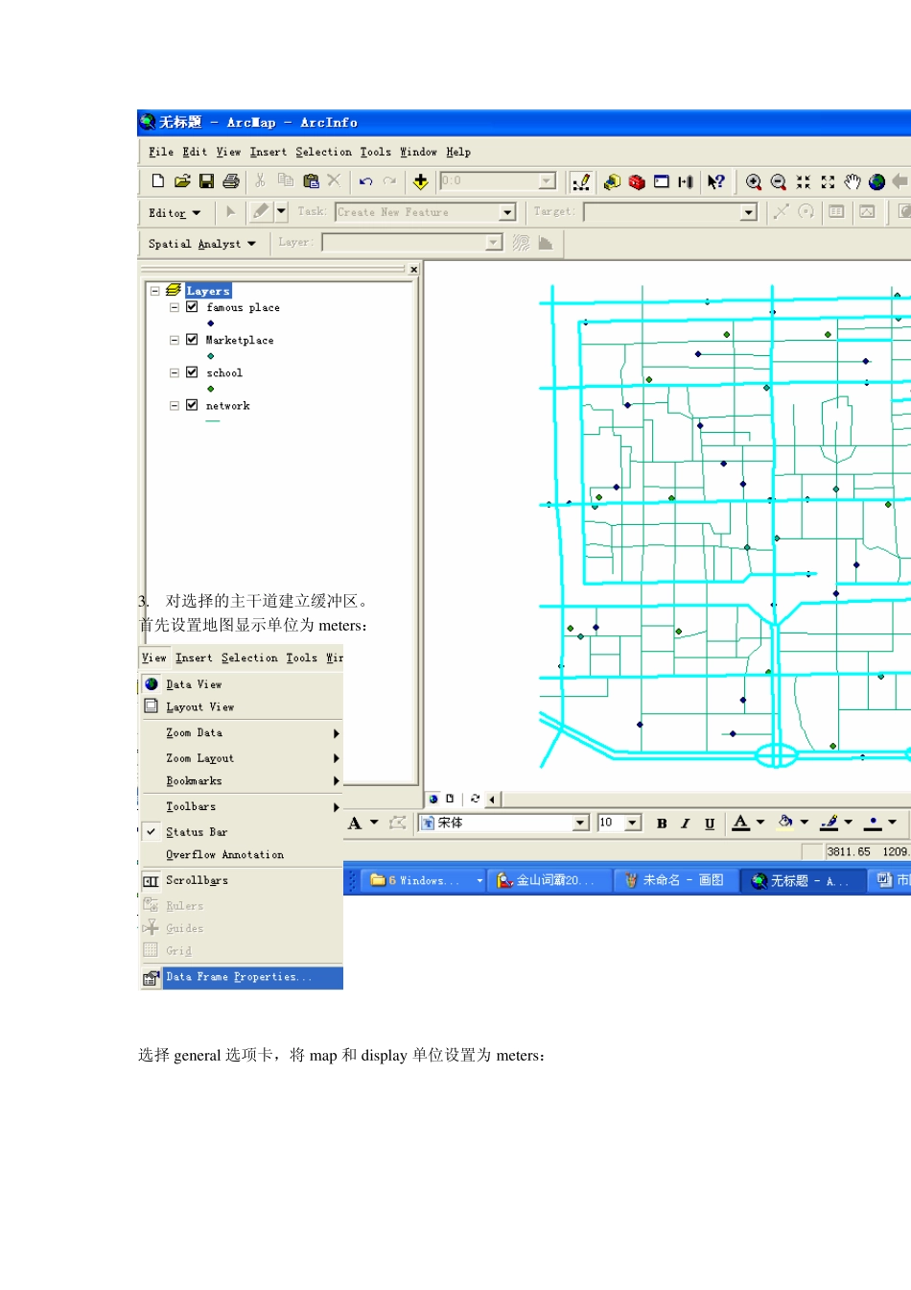
Task: Click the Open file folder icon
Action: pyautogui.click(x=182, y=180)
